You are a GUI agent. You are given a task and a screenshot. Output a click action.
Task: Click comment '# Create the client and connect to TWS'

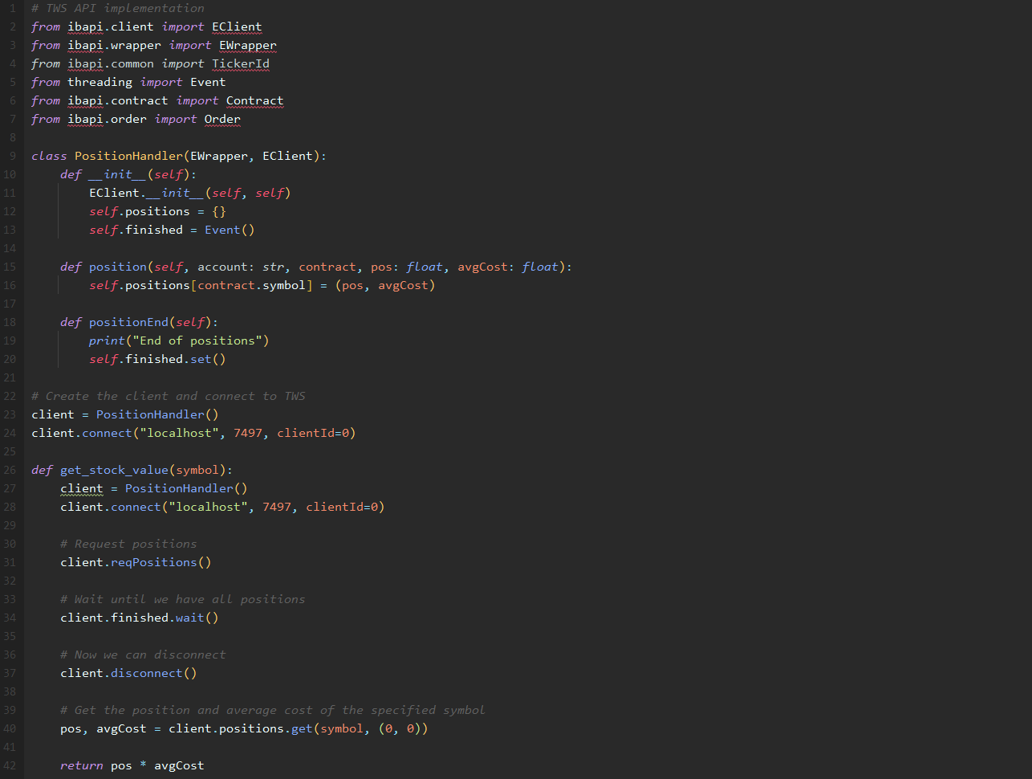(169, 396)
